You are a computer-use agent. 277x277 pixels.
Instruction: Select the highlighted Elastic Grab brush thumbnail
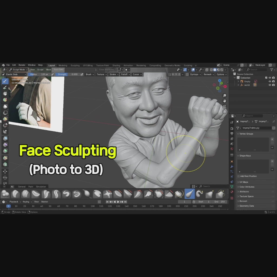[189, 194]
